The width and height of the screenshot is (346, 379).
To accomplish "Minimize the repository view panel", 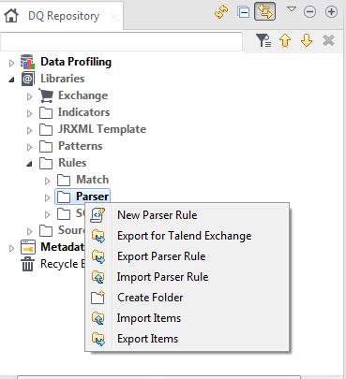I will [x=309, y=12].
